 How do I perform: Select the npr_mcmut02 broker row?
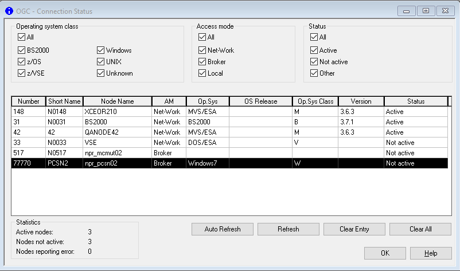(117, 153)
